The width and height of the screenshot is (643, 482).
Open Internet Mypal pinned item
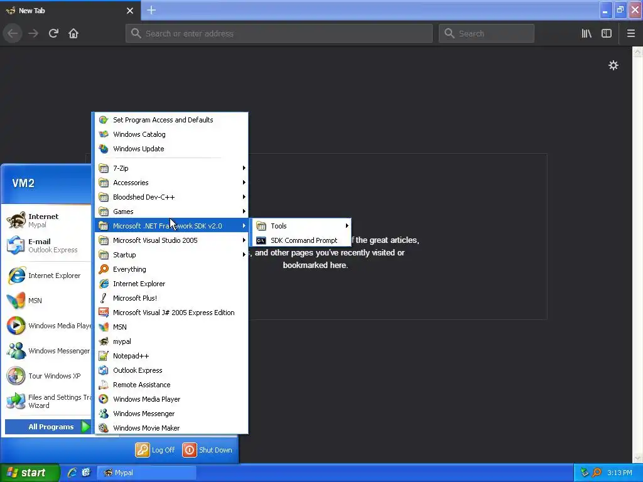48,220
